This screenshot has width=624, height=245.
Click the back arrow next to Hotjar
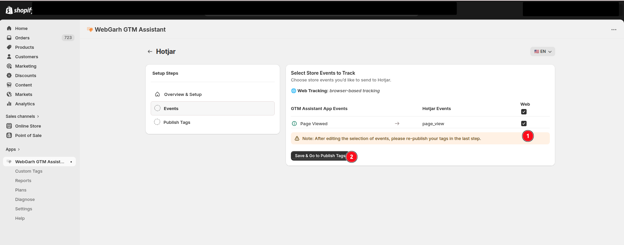coord(150,51)
